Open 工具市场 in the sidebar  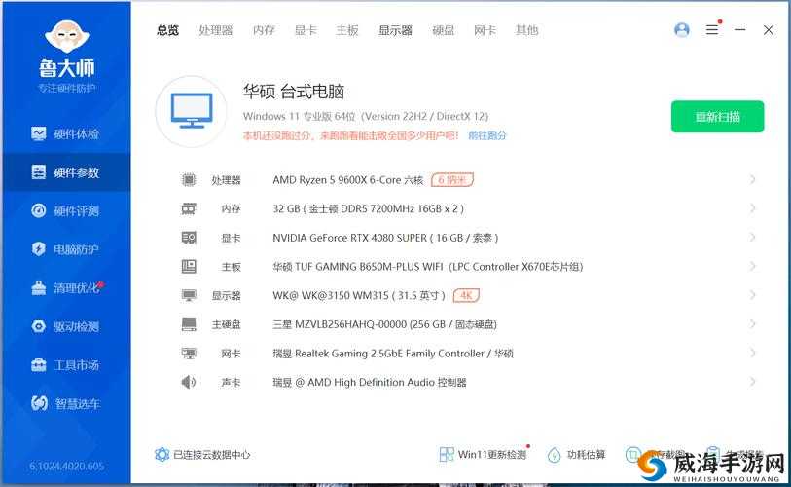(65, 364)
